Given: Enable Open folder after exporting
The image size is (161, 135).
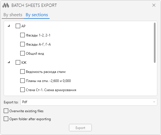Looking at the screenshot, I should 6,119.
